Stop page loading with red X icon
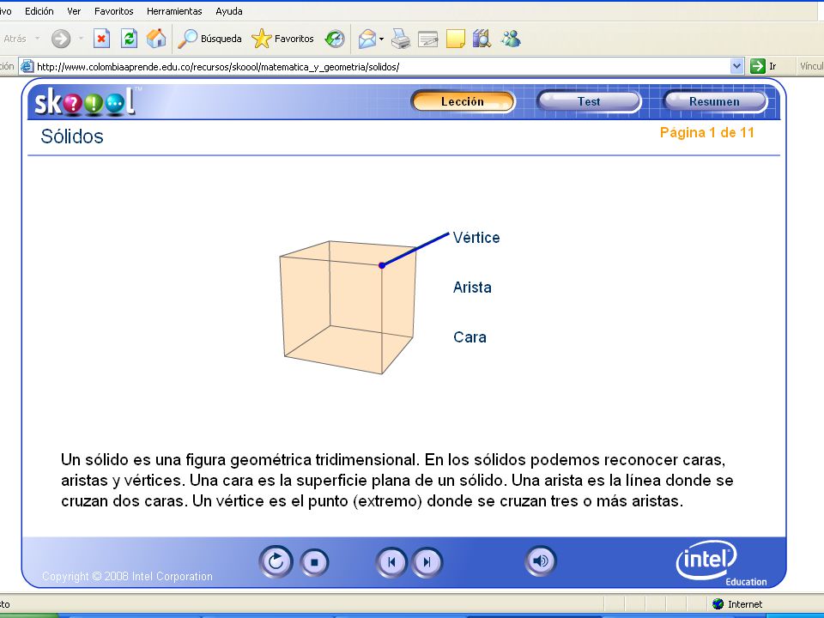 (x=101, y=39)
